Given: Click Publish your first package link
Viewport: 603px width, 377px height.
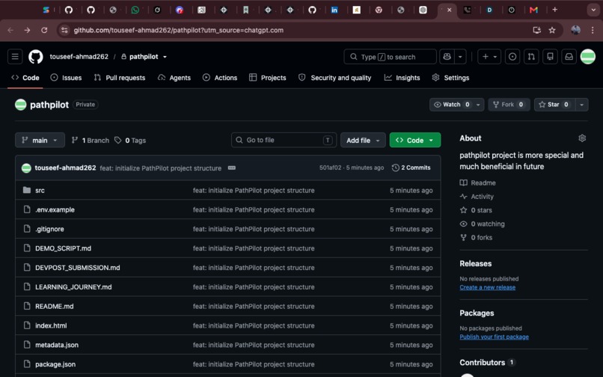Looking at the screenshot, I should tap(495, 337).
